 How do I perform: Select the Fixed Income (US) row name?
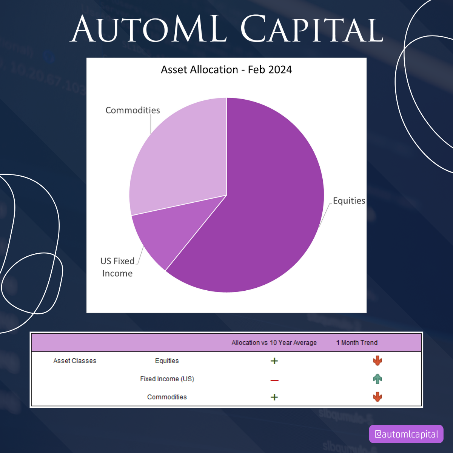(167, 379)
